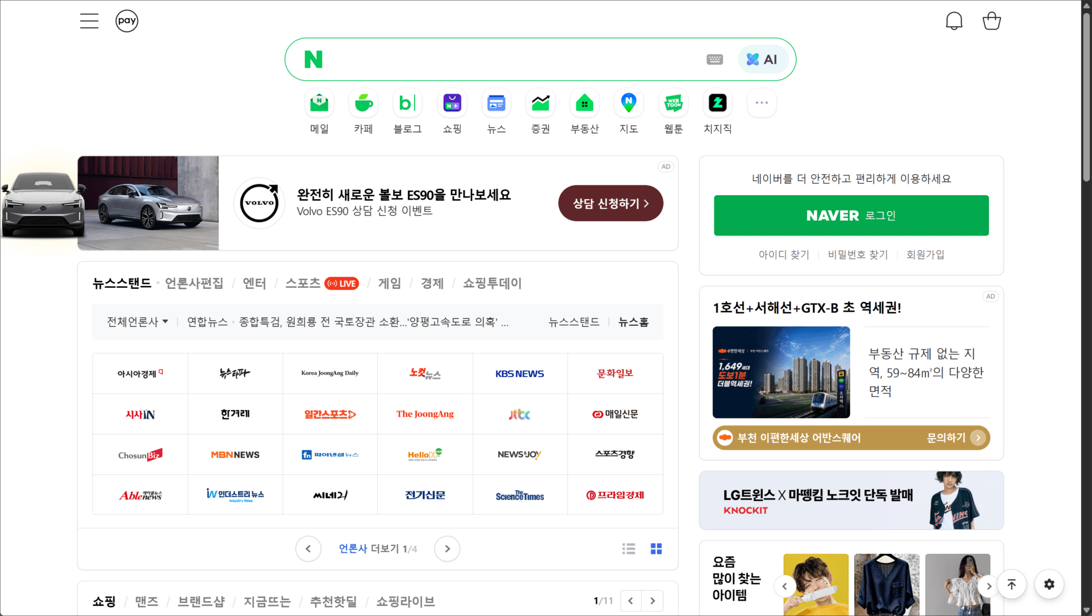Image resolution: width=1092 pixels, height=616 pixels.
Task: Open the shopping basket icon
Action: pos(991,21)
